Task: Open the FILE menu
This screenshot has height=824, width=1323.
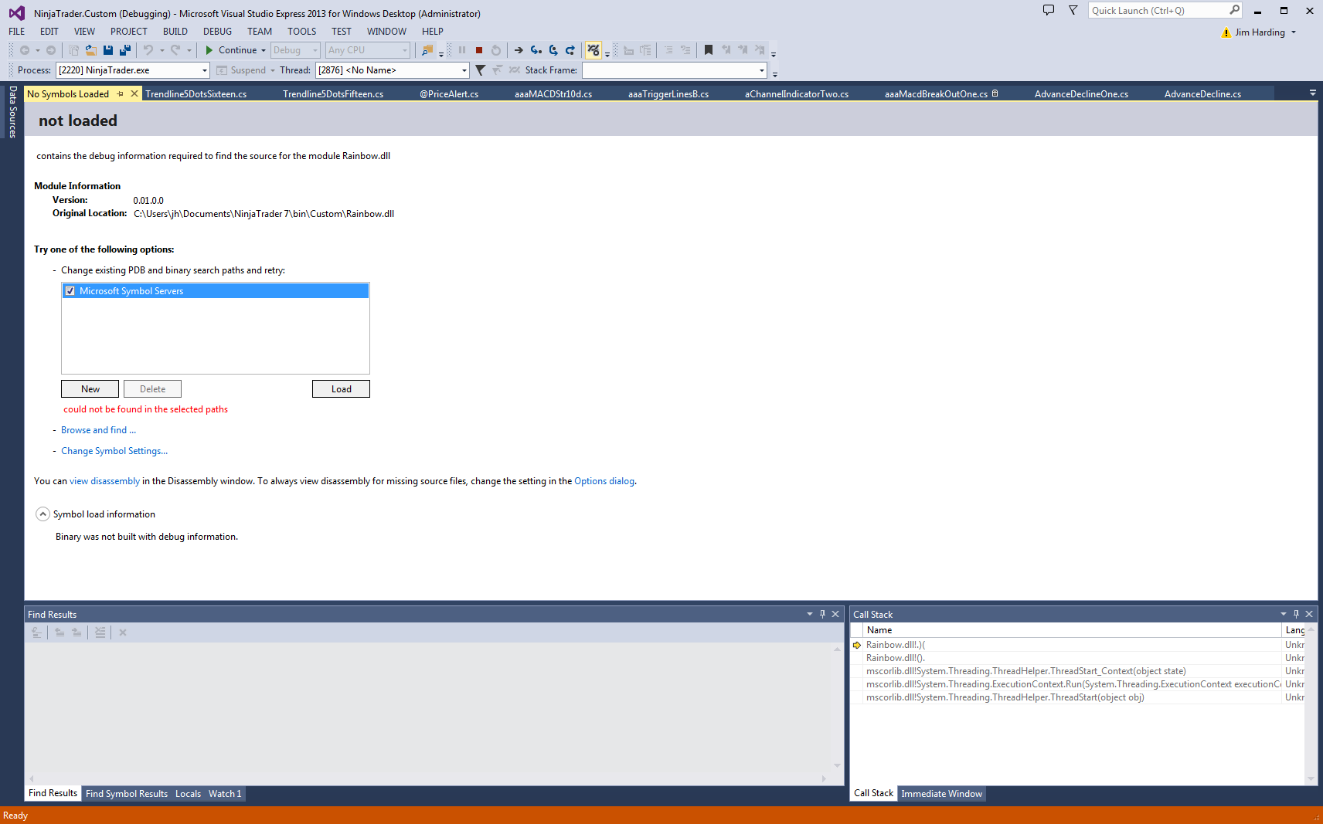Action: (x=17, y=32)
